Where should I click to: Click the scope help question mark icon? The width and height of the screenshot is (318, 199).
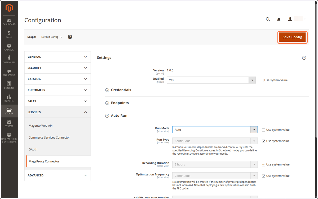point(70,37)
